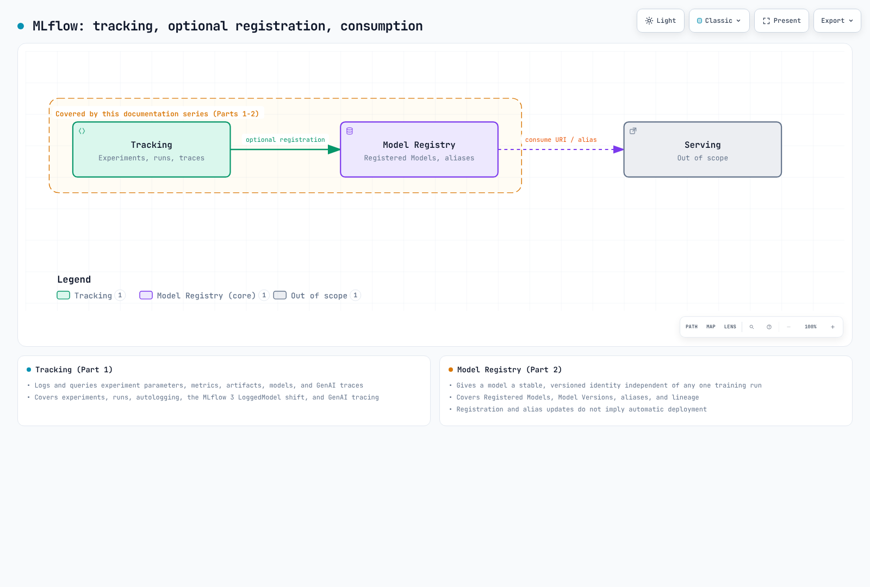This screenshot has height=587, width=870.
Task: Click the 'Covered by this documentation series' group label
Action: 157,114
